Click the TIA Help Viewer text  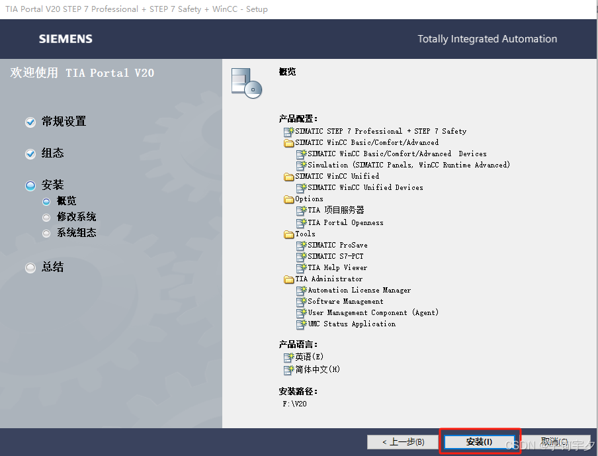(337, 267)
